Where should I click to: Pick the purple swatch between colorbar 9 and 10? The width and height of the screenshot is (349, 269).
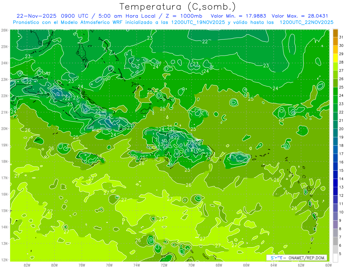(335, 216)
